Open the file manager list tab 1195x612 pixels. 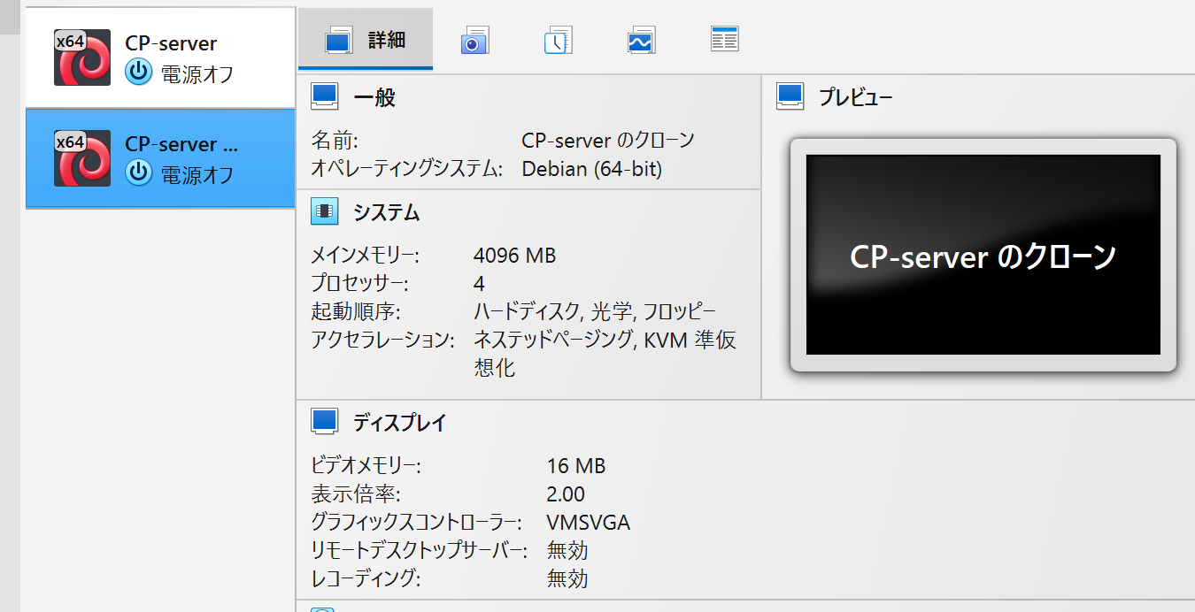tap(724, 39)
